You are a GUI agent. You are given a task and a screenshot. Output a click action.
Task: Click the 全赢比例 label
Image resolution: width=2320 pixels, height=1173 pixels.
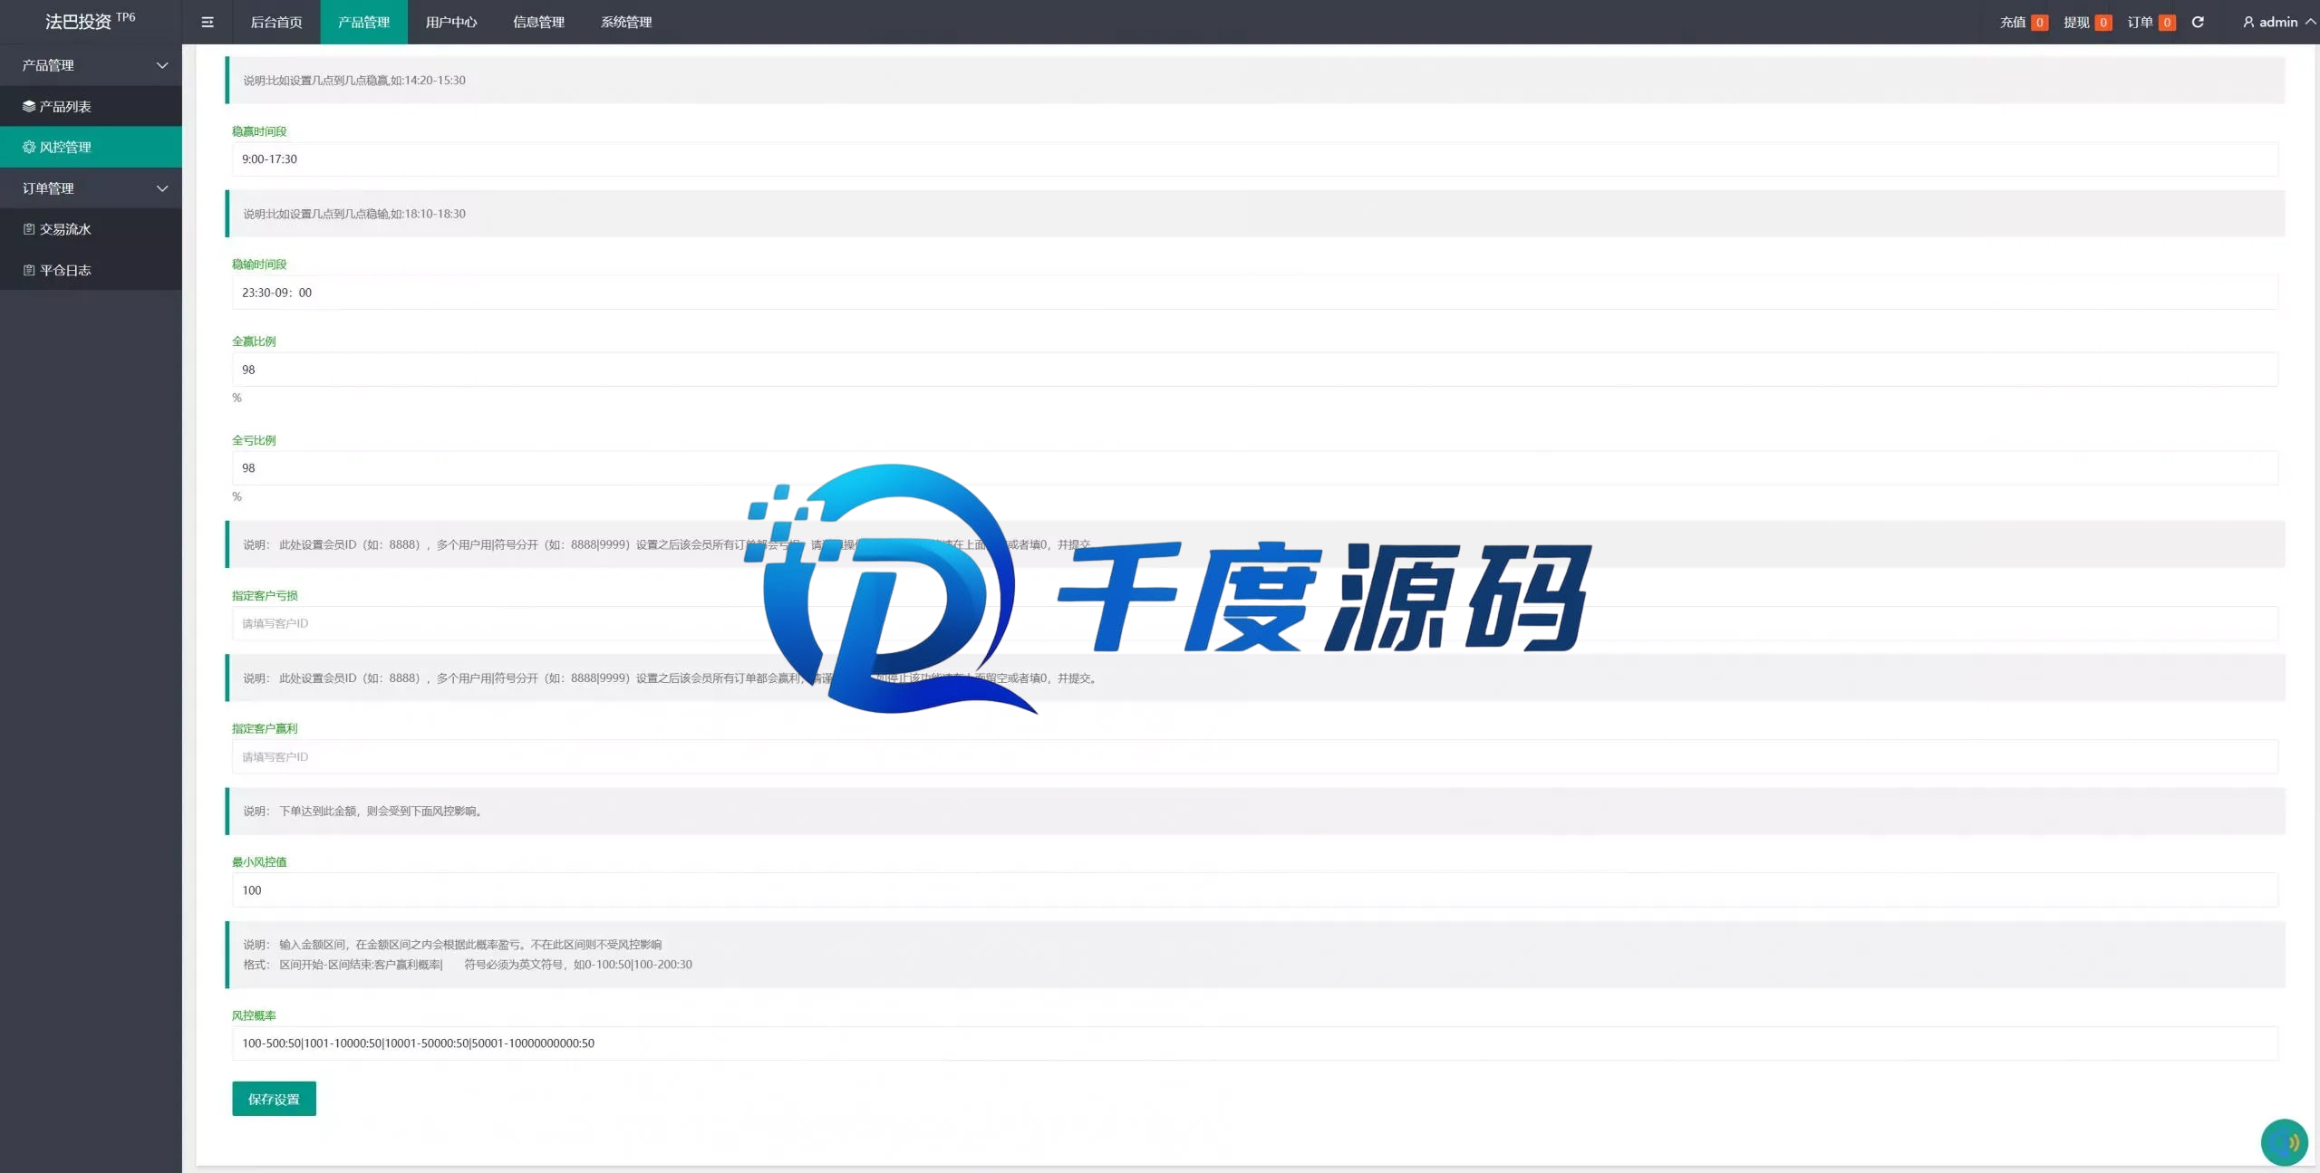coord(254,341)
